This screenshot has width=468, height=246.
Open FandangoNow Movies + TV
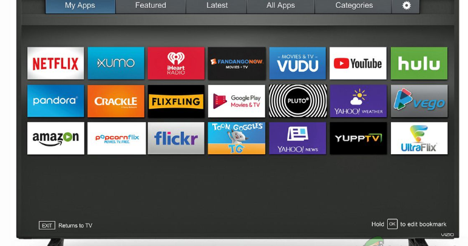237,63
